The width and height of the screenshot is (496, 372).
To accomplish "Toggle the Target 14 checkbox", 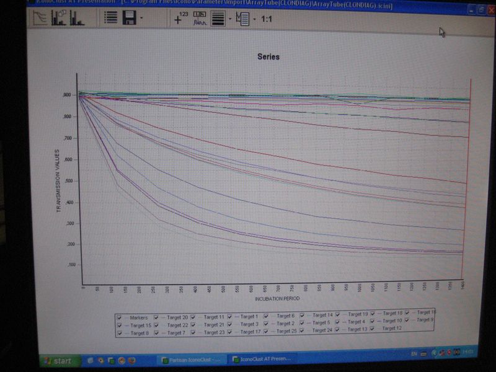I will [302, 316].
